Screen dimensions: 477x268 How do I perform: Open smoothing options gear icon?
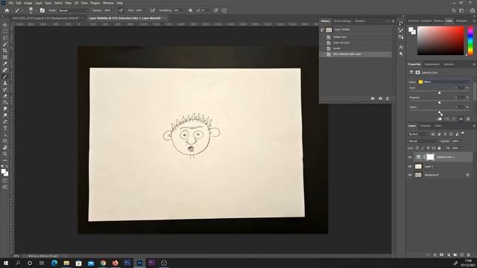[191, 10]
